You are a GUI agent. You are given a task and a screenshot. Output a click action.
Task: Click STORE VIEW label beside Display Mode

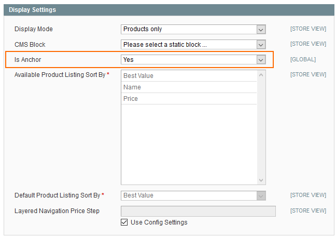click(308, 29)
